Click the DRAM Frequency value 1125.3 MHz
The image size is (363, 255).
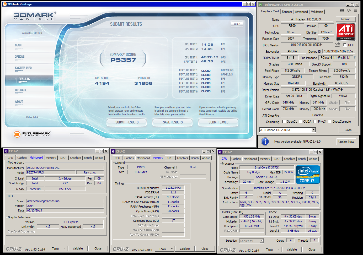click(173, 188)
